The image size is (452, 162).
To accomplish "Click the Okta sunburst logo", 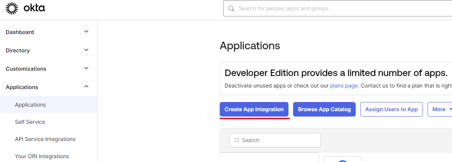I will pyautogui.click(x=12, y=8).
